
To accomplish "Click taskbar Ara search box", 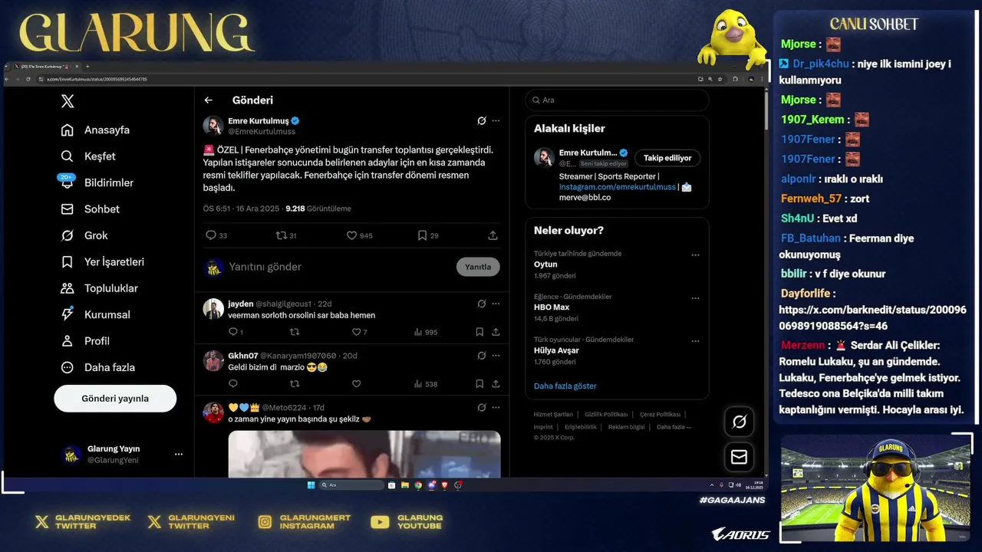I will [351, 485].
